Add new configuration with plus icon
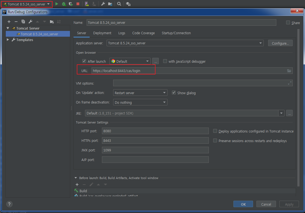Viewport: 305px width, 213px height. (x=9, y=22)
